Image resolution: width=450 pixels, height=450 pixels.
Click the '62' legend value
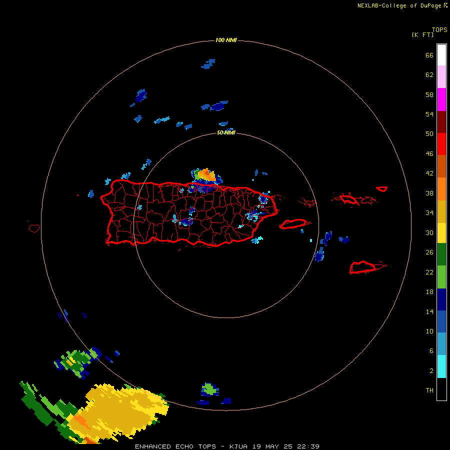point(429,74)
